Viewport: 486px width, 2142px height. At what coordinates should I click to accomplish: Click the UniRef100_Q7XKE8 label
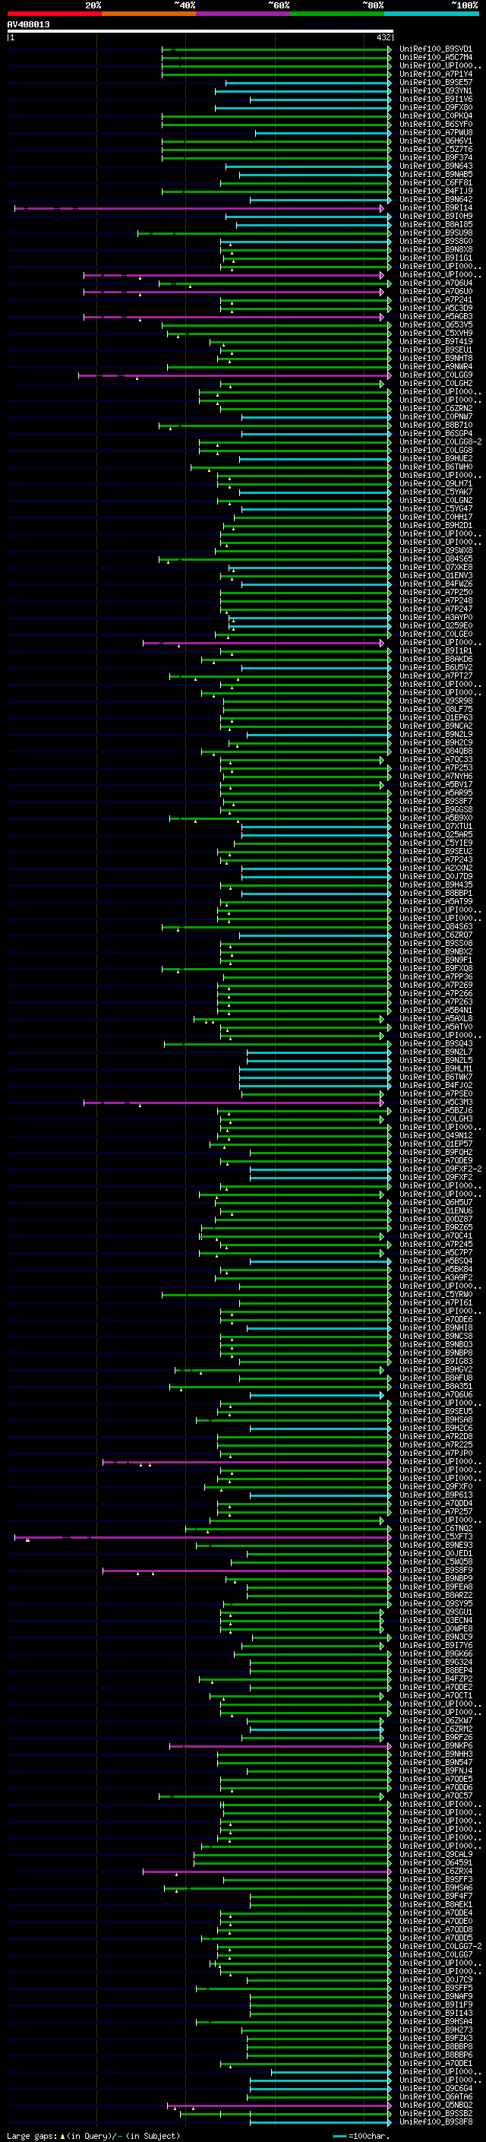tap(435, 567)
